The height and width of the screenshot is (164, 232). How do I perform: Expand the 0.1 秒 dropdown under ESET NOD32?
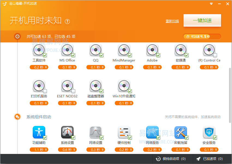(x=67, y=103)
